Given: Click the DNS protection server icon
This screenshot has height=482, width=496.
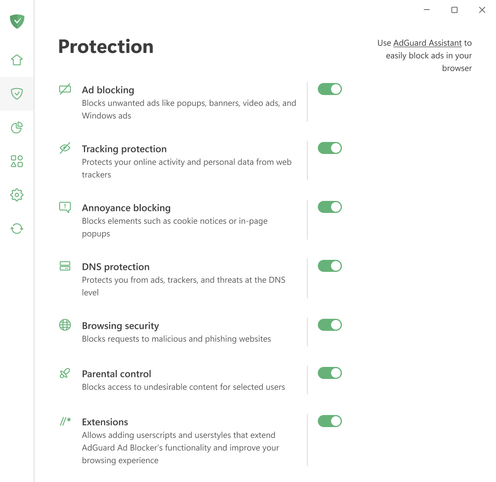Looking at the screenshot, I should (65, 266).
